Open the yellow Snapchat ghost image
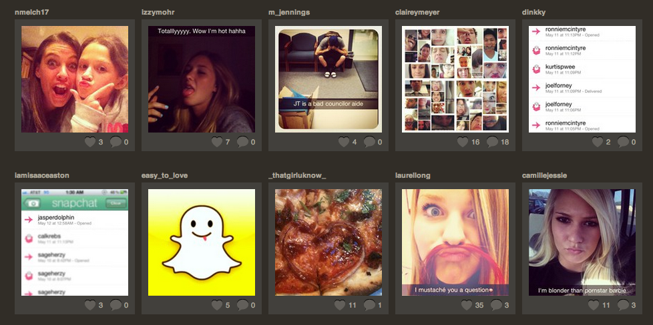Image resolution: width=653 pixels, height=325 pixels. (x=202, y=242)
